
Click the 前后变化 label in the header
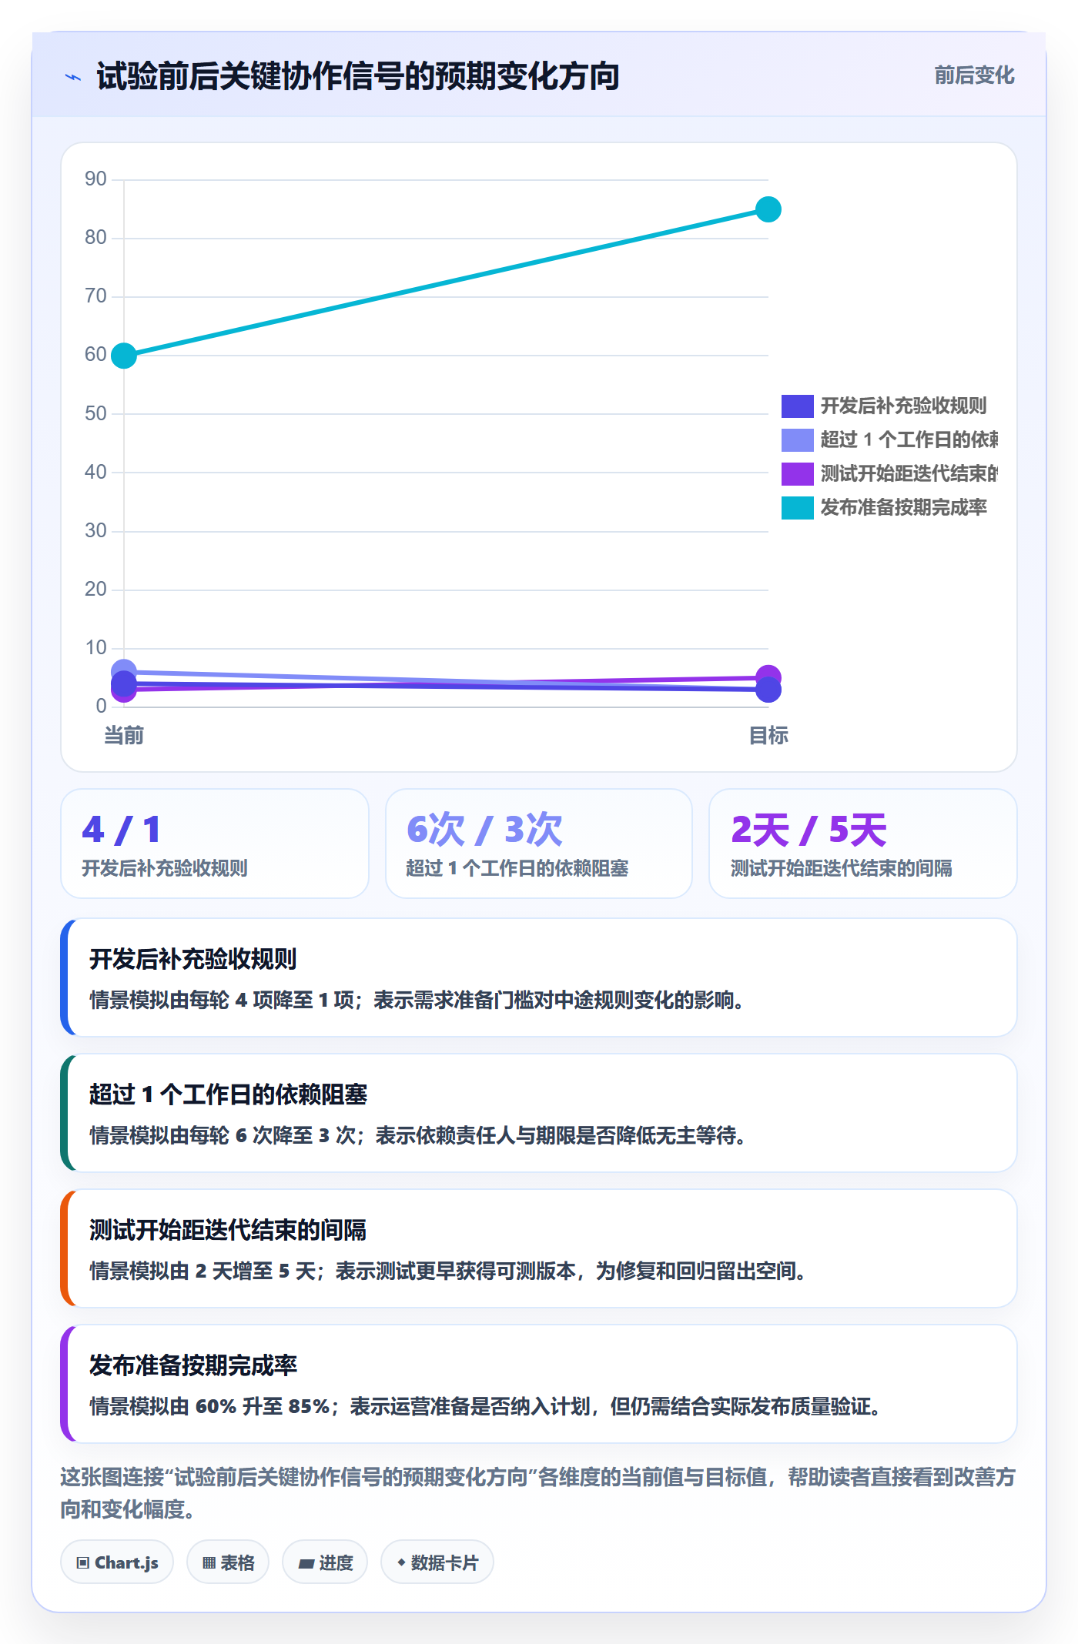974,75
